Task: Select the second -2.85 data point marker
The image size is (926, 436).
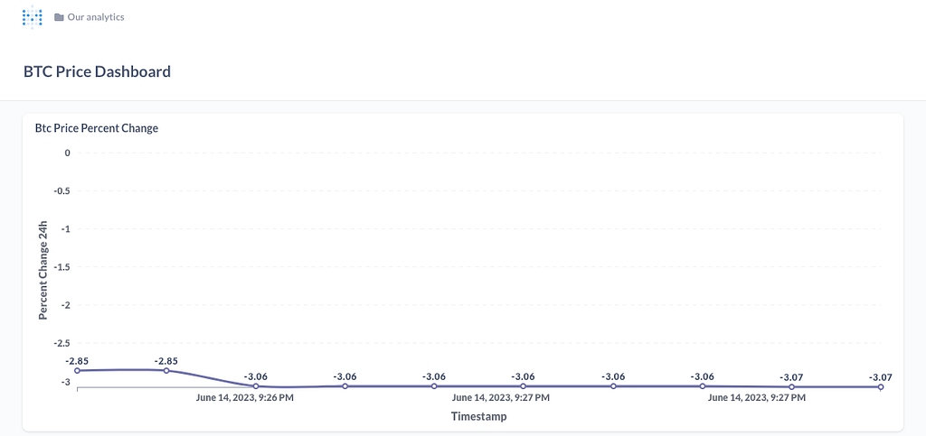Action: (x=166, y=371)
